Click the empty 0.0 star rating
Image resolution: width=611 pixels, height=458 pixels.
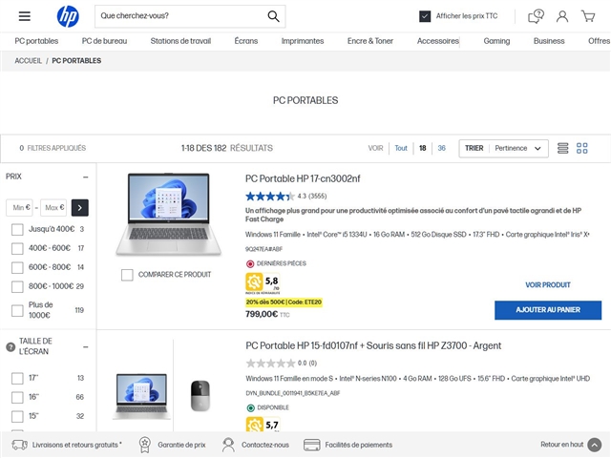[270, 364]
